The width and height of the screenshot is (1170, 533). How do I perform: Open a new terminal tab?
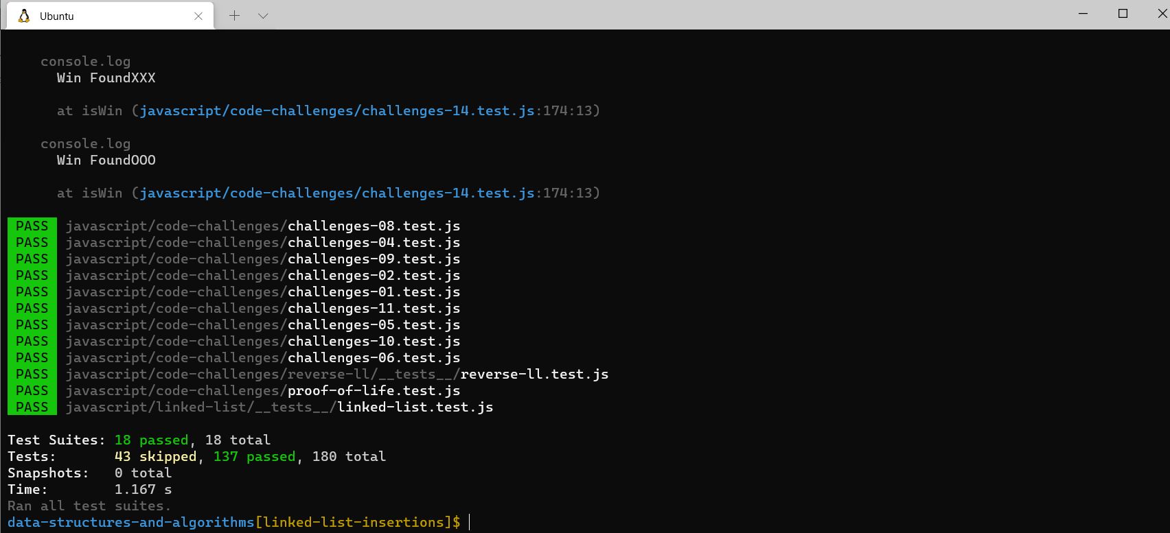tap(234, 16)
